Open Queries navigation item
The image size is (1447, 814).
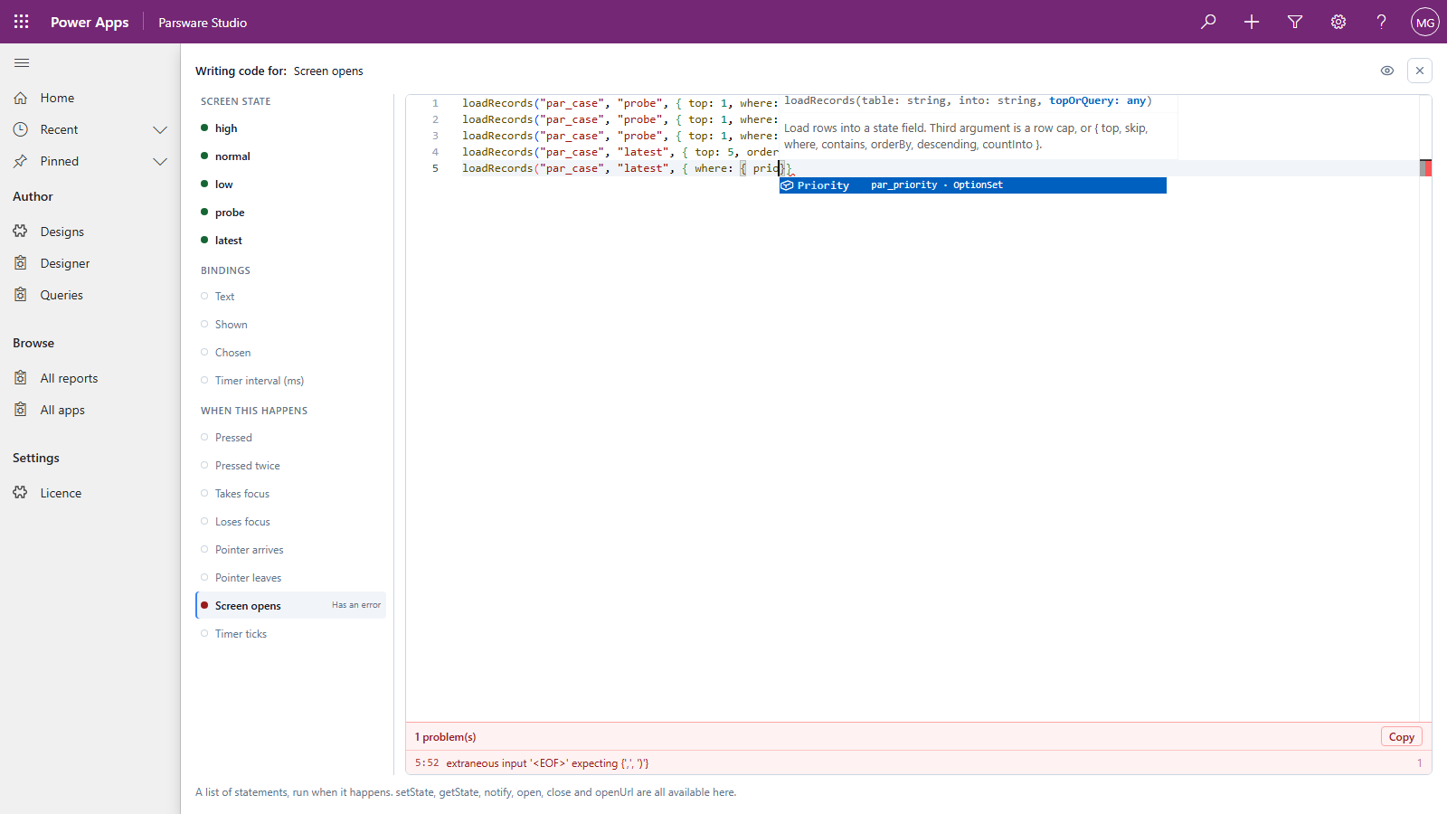click(90, 295)
